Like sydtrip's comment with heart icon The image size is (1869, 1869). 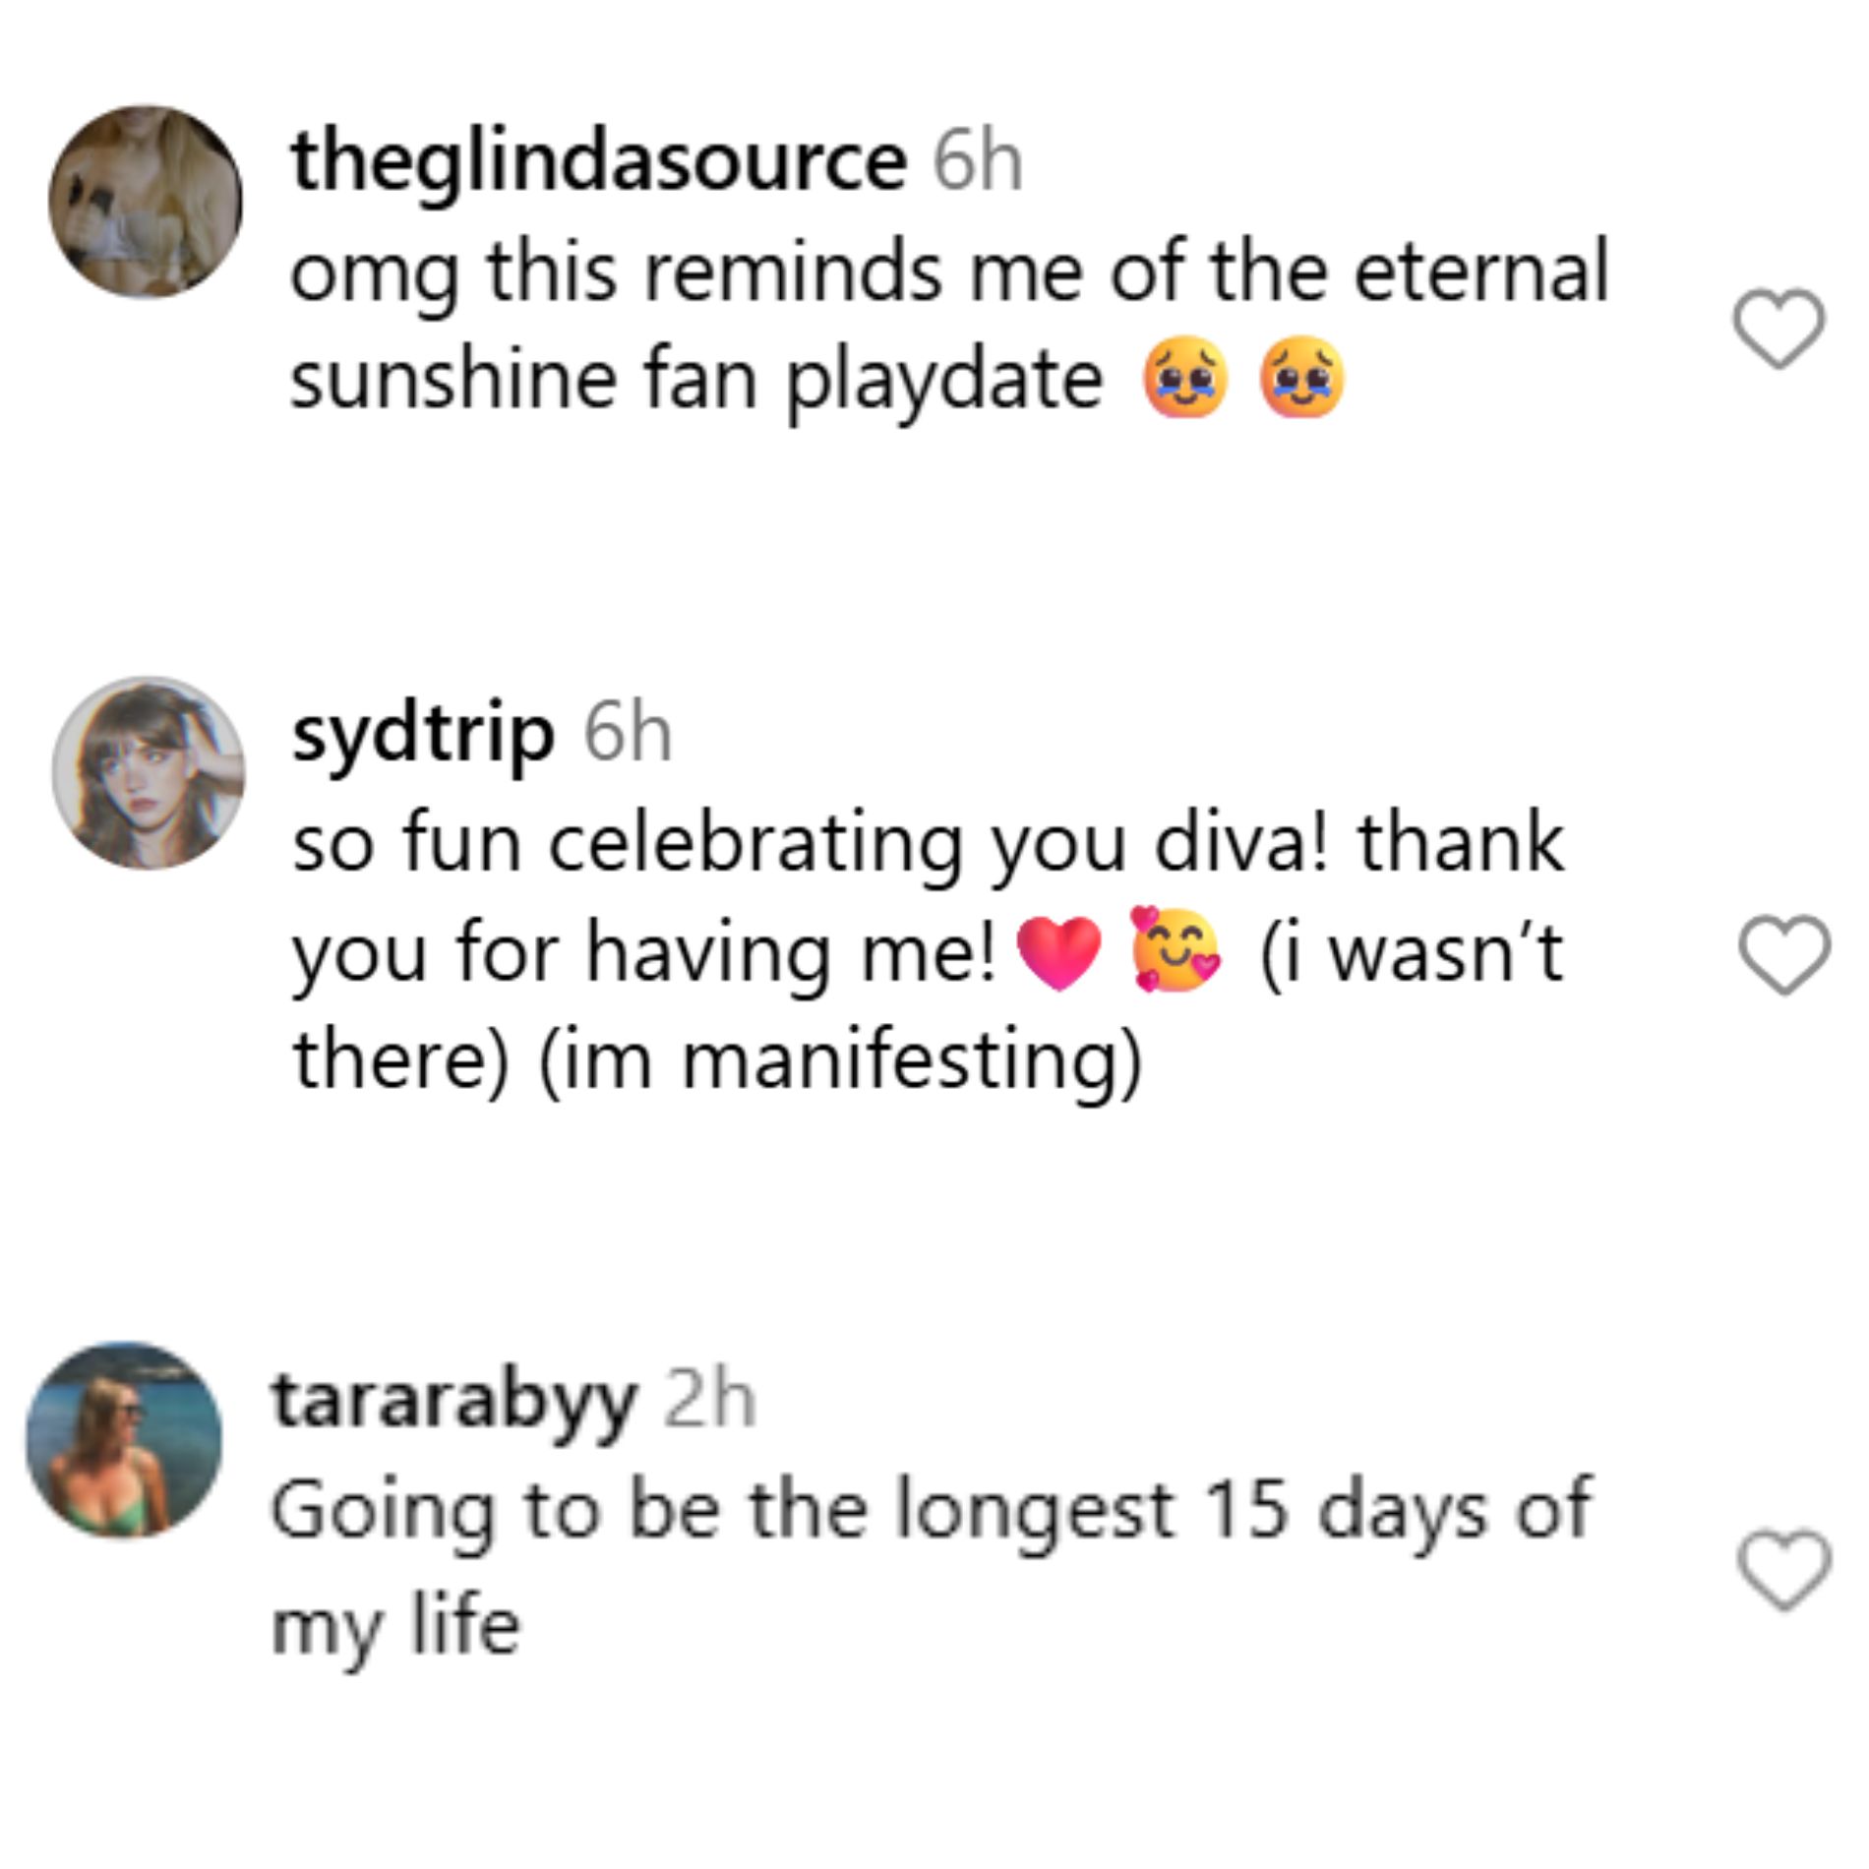[1784, 954]
